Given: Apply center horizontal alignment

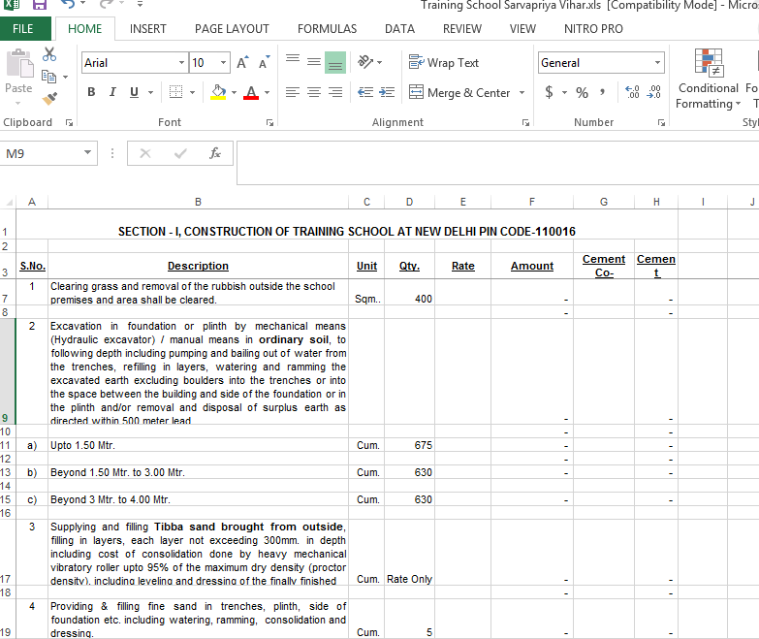Looking at the screenshot, I should coord(313,92).
